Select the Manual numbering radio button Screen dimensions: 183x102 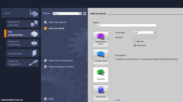click(135, 42)
